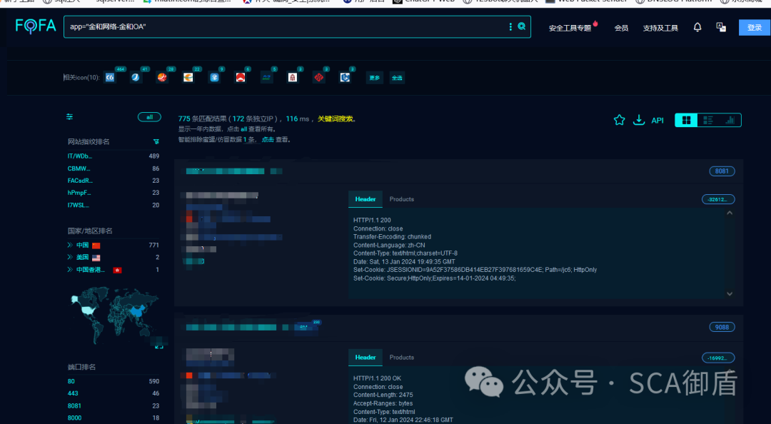Open the notifications bell
This screenshot has width=771, height=424.
(697, 27)
